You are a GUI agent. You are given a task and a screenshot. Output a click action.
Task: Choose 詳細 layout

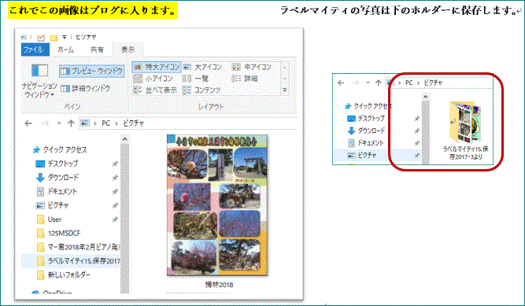245,79
